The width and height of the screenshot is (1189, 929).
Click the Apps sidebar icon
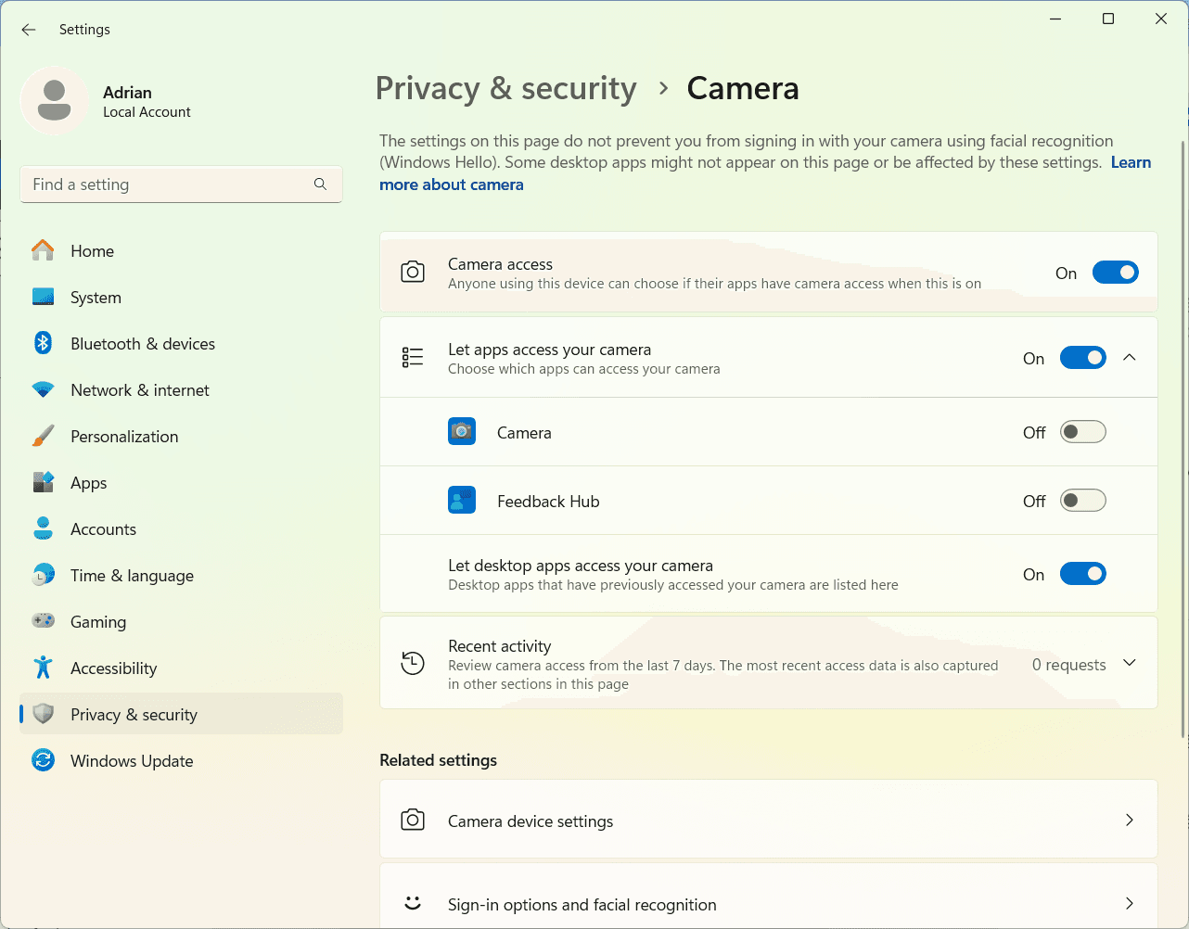[x=43, y=482]
